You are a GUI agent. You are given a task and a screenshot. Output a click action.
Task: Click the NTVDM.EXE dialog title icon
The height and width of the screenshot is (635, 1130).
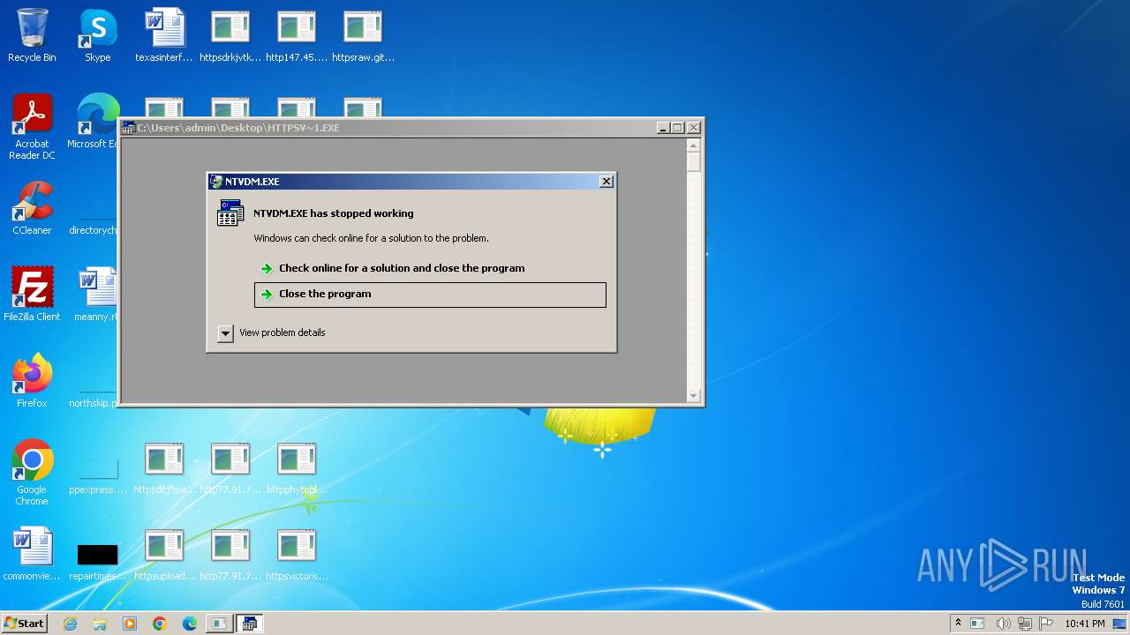click(216, 182)
